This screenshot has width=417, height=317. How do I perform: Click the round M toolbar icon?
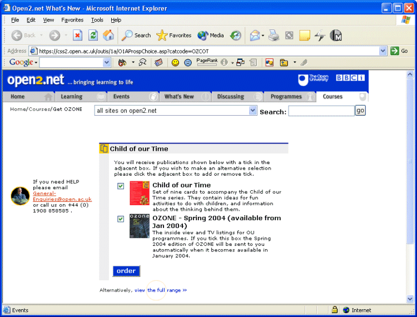point(336,36)
